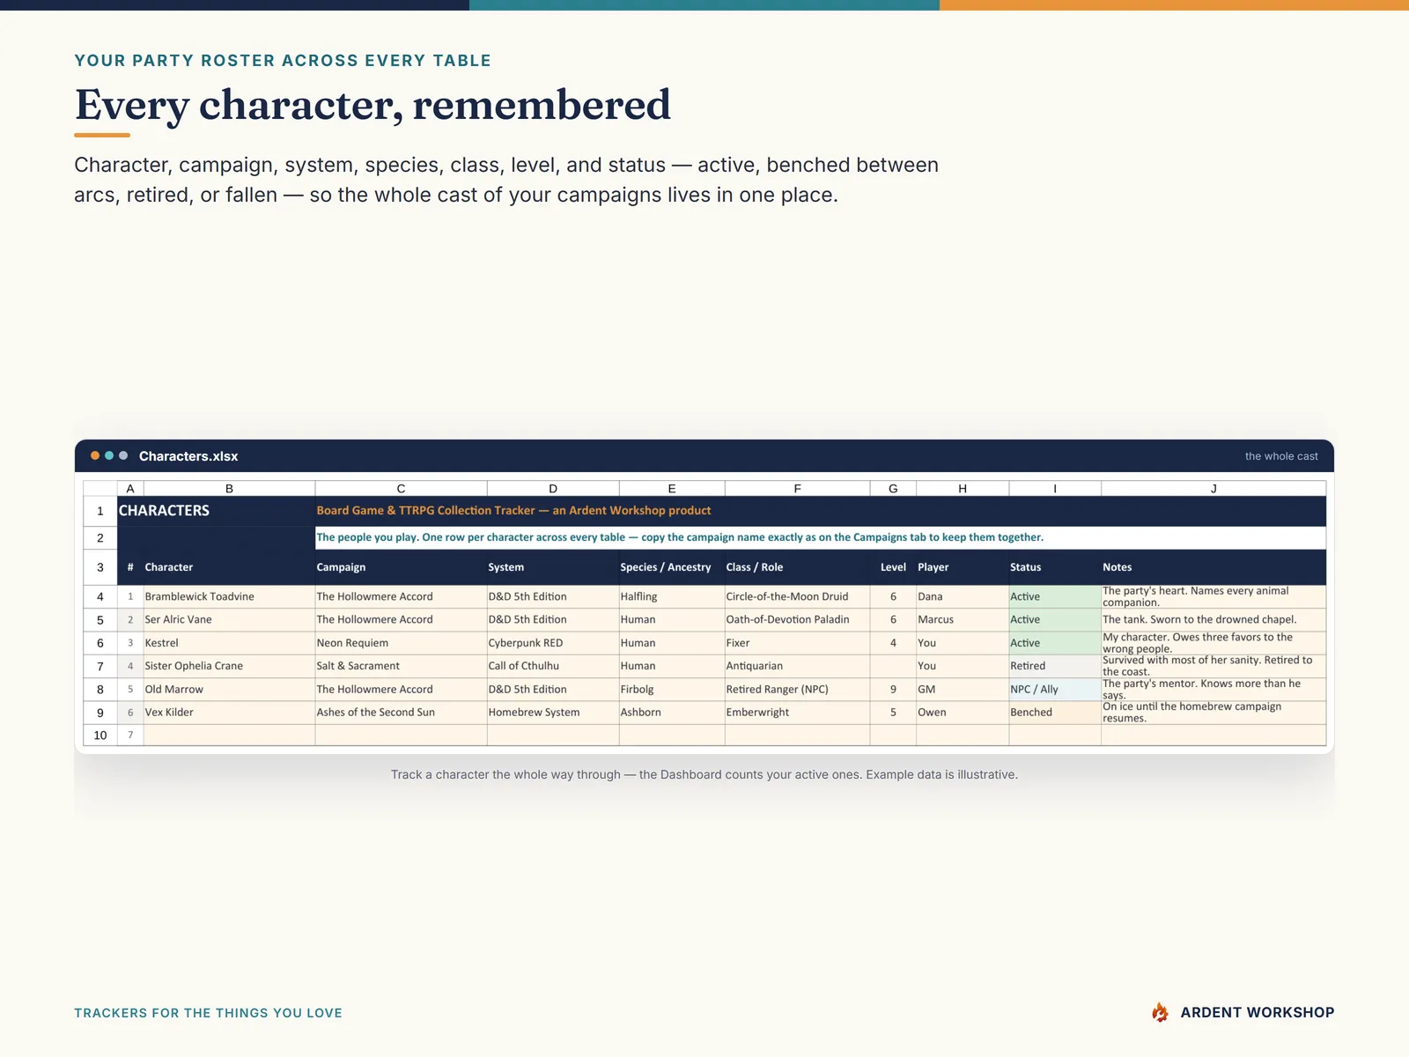Select row header 10
1409x1057 pixels.
click(100, 735)
